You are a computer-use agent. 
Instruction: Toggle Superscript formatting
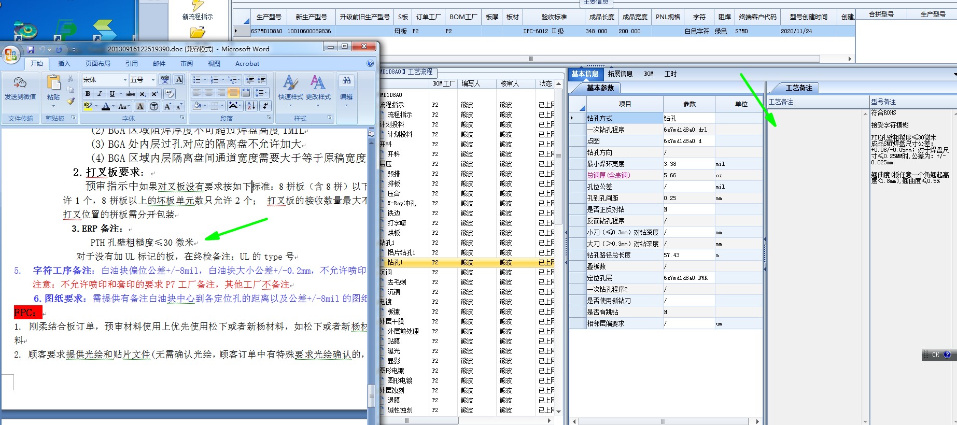154,94
